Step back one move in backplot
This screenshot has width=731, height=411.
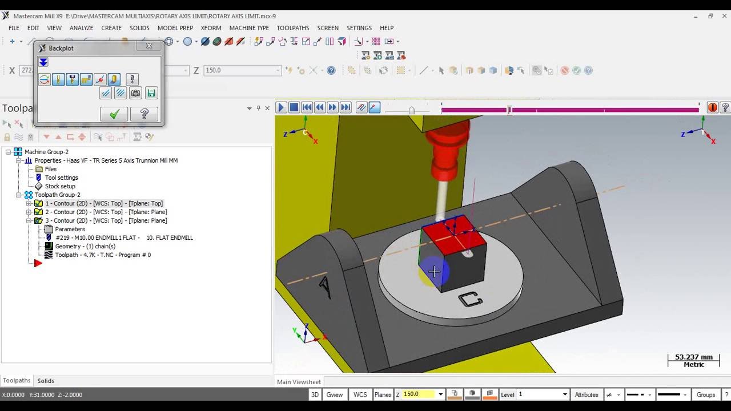tap(320, 107)
